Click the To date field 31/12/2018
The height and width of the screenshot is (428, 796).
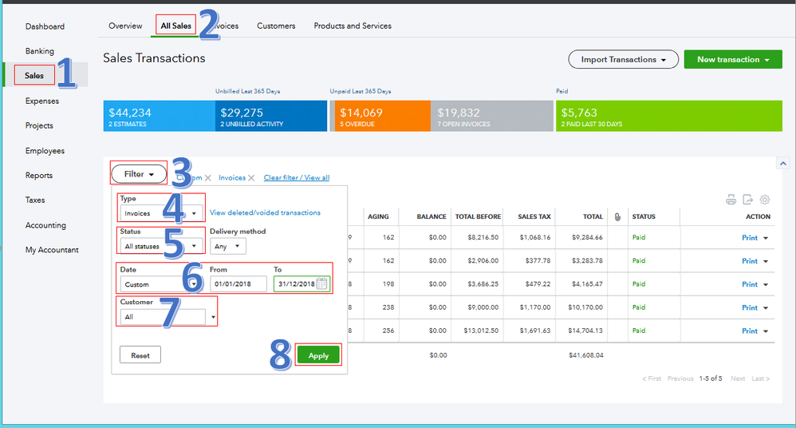click(302, 283)
